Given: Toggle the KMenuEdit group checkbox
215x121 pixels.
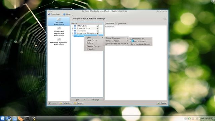Looking at the screenshot, I should click(98, 26).
